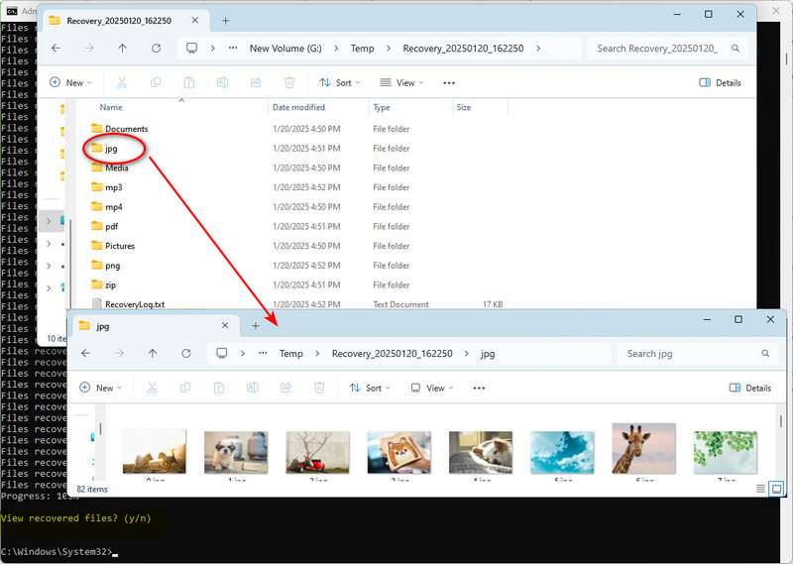
Task: Click Temp breadcrumb in jpg window
Action: [x=291, y=353]
